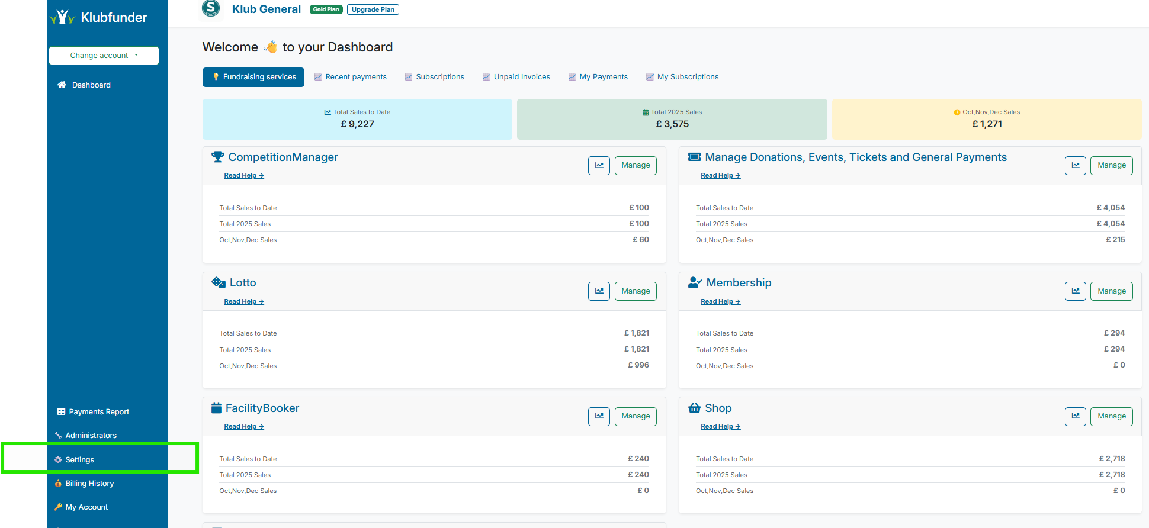1149x528 pixels.
Task: Open the My Subscriptions tab
Action: (x=682, y=77)
